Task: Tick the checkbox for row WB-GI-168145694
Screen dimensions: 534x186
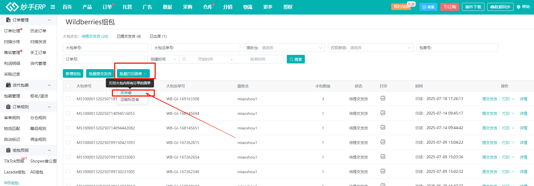Action: click(68, 113)
